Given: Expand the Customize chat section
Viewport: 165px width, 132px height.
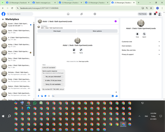Looking at the screenshot, I should 141,42.
